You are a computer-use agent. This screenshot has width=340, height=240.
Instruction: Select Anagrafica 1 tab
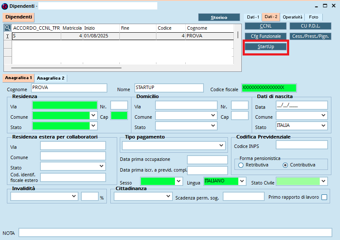[x=19, y=78]
